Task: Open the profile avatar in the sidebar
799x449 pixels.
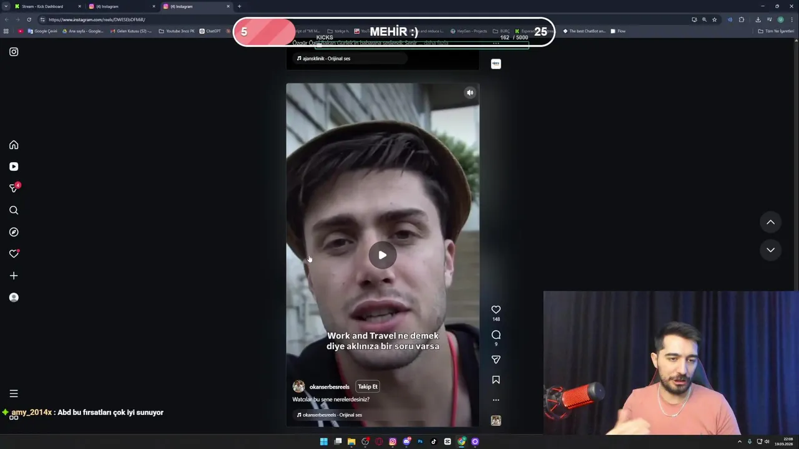Action: pyautogui.click(x=14, y=297)
